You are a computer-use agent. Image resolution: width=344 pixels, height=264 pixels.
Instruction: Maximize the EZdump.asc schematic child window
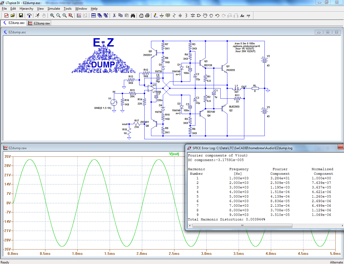click(x=328, y=32)
